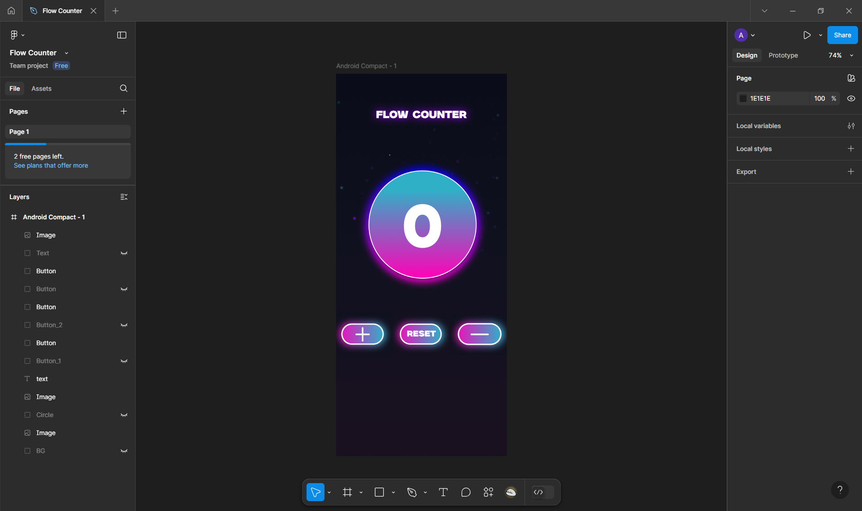
Task: Open Local variables settings icon
Action: click(x=851, y=126)
